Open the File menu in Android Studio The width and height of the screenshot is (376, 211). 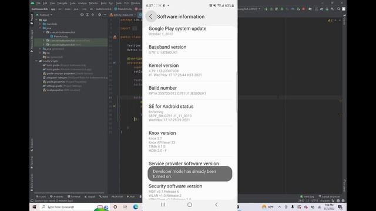[38, 3]
